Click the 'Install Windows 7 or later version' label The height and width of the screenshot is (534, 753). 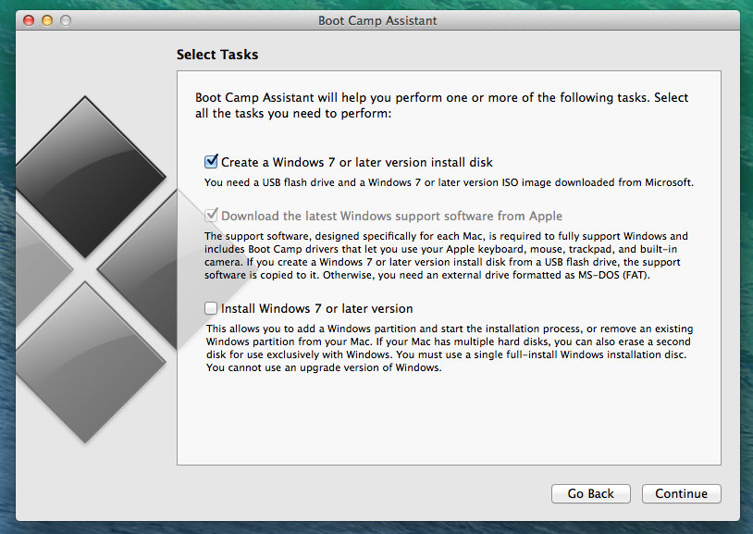tap(317, 308)
